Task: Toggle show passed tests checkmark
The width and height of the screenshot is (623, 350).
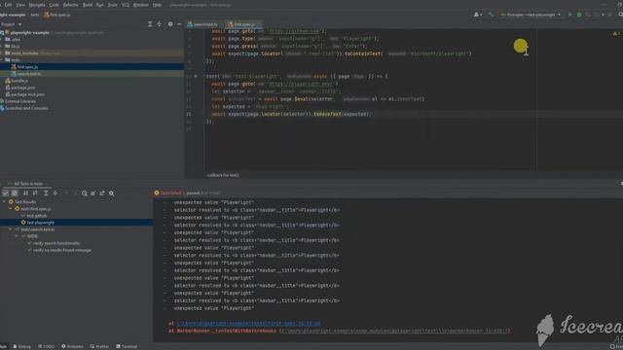Action: click(5, 193)
